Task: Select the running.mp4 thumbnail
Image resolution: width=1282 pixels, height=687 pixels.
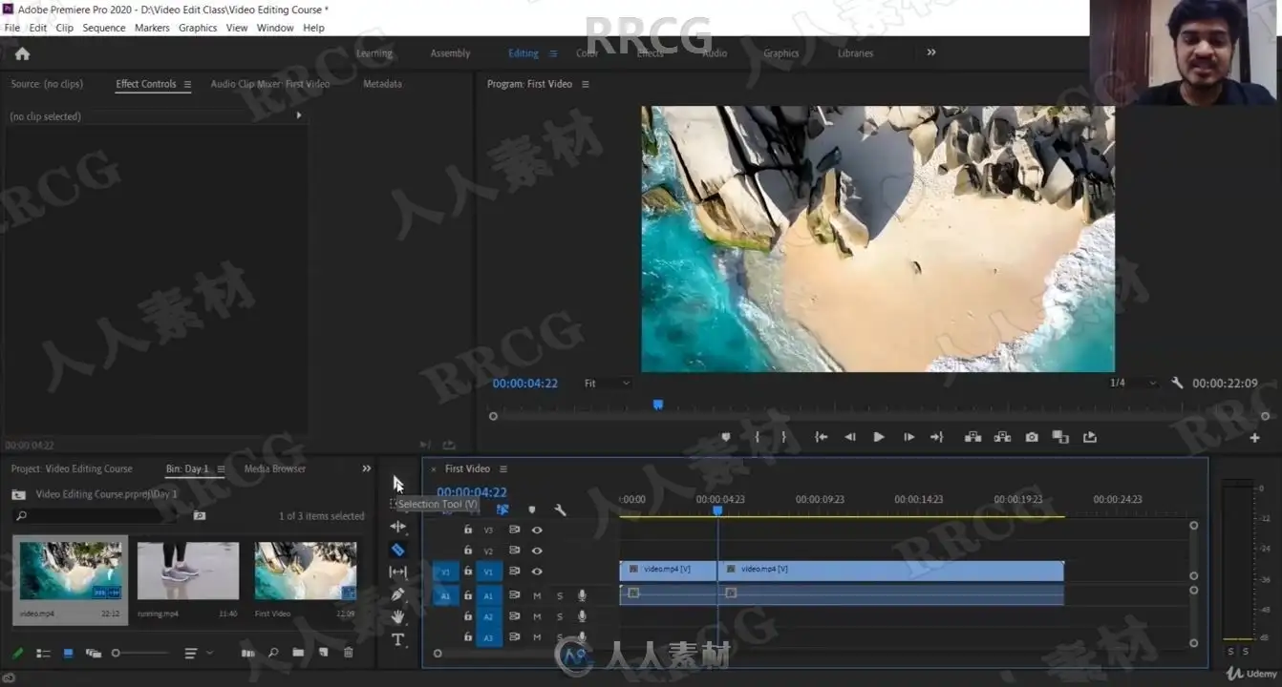Action: [187, 572]
